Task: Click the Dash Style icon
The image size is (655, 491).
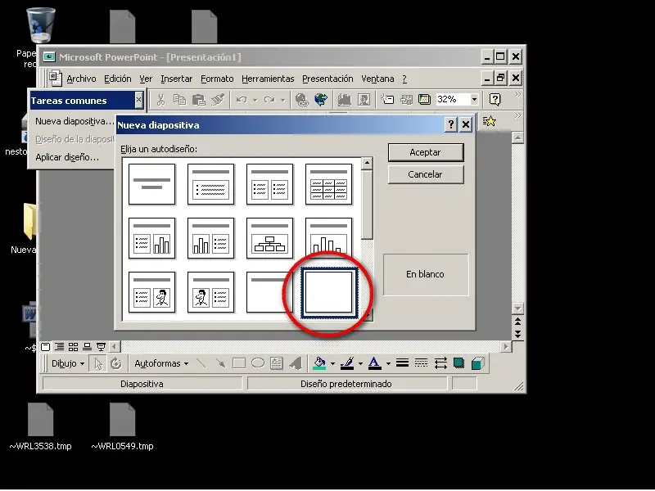Action: [x=421, y=363]
